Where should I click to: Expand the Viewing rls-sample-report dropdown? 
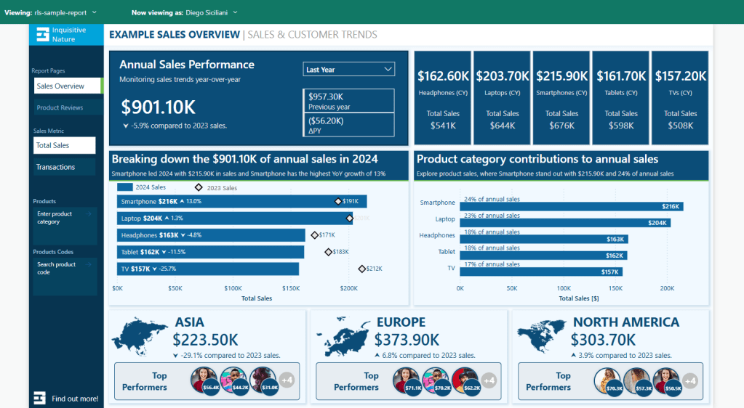point(94,12)
